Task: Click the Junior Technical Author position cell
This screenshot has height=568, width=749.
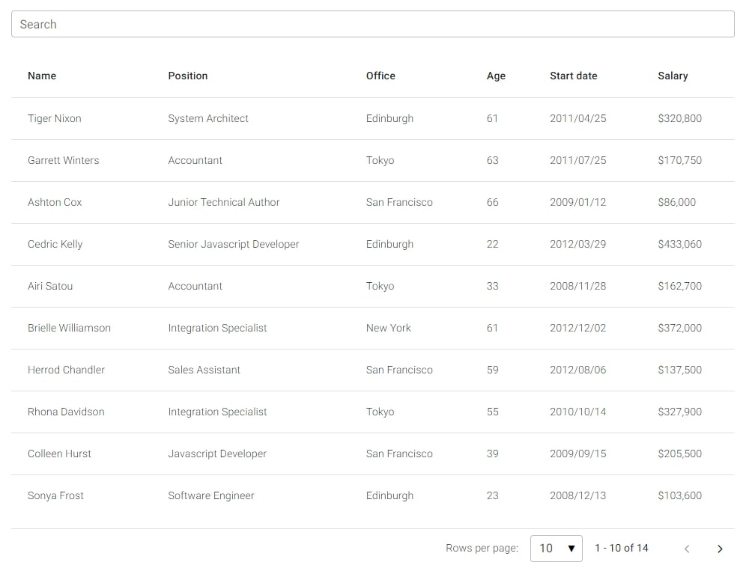Action: coord(223,202)
